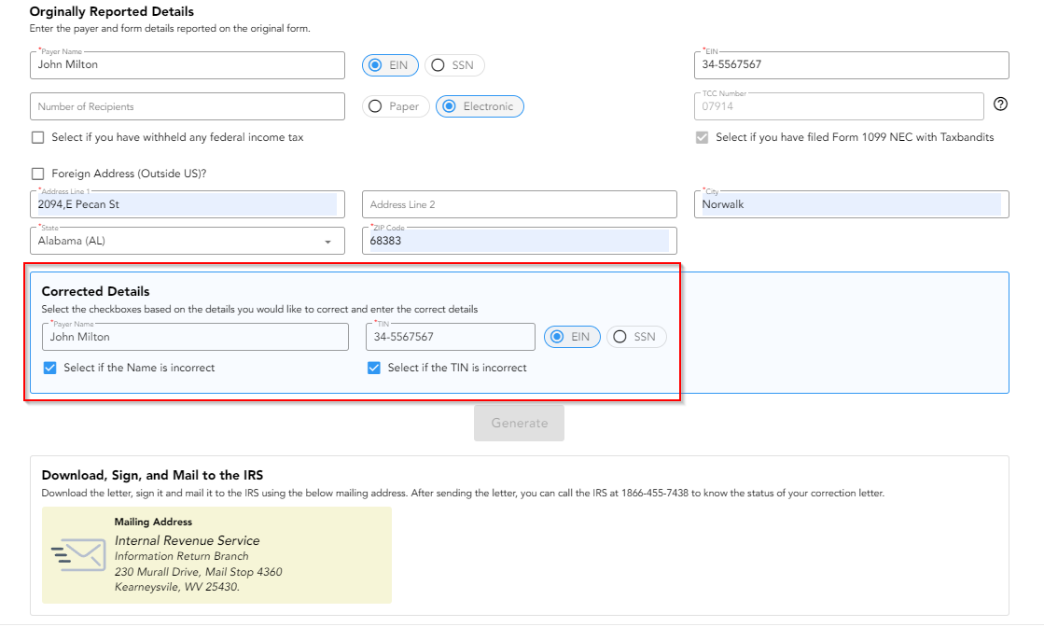The width and height of the screenshot is (1044, 627).
Task: Click the ZIP Code field showing 68383
Action: pos(519,240)
